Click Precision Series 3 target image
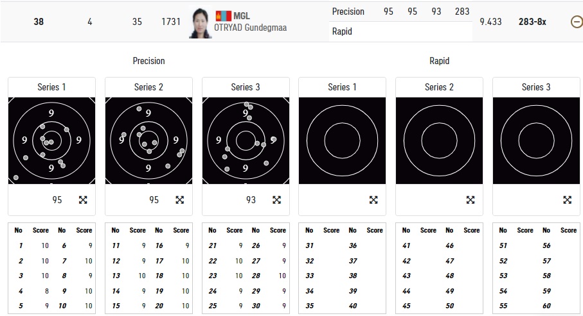The height and width of the screenshot is (316, 583). click(x=246, y=140)
